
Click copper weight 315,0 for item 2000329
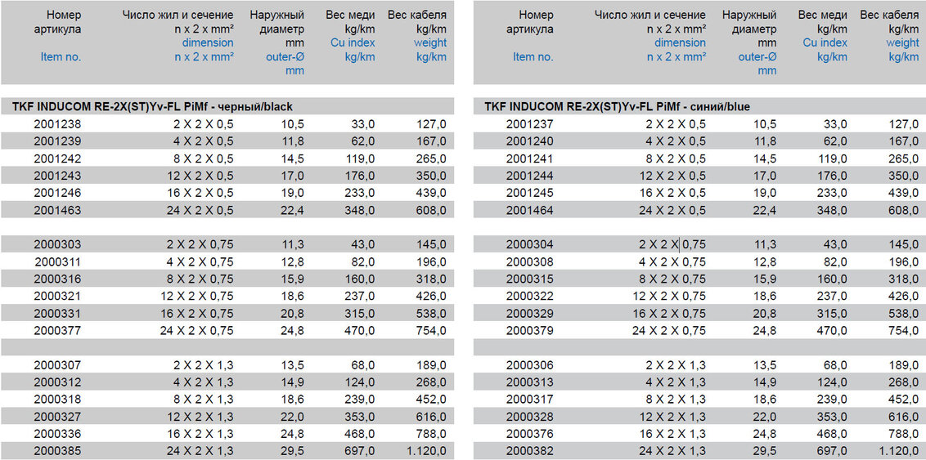coord(831,313)
